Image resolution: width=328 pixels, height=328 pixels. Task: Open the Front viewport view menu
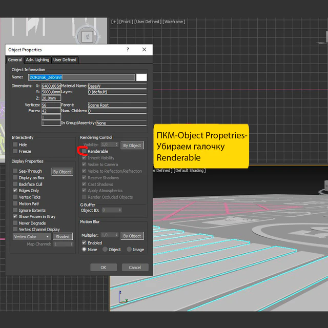pos(126,22)
